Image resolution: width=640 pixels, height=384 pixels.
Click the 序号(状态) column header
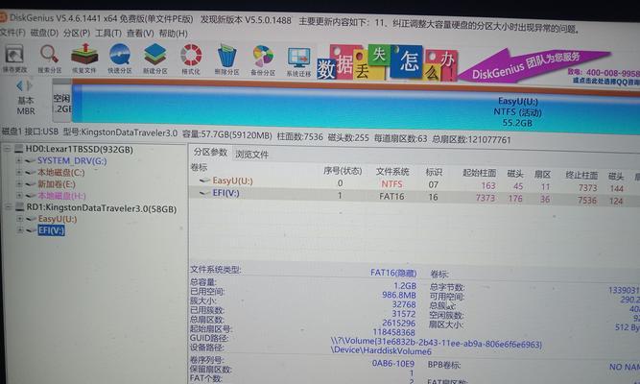[343, 170]
